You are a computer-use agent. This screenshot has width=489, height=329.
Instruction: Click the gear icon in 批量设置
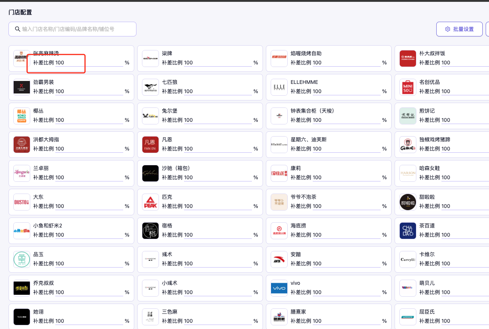coord(448,29)
